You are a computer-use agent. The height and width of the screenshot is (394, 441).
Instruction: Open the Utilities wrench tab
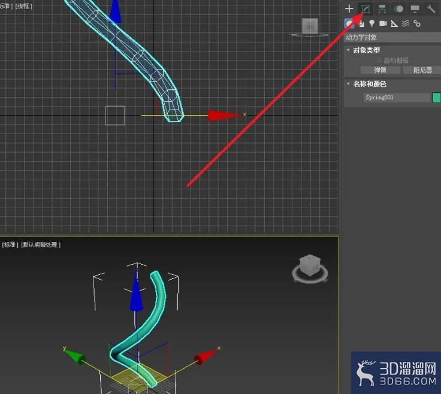tap(431, 9)
